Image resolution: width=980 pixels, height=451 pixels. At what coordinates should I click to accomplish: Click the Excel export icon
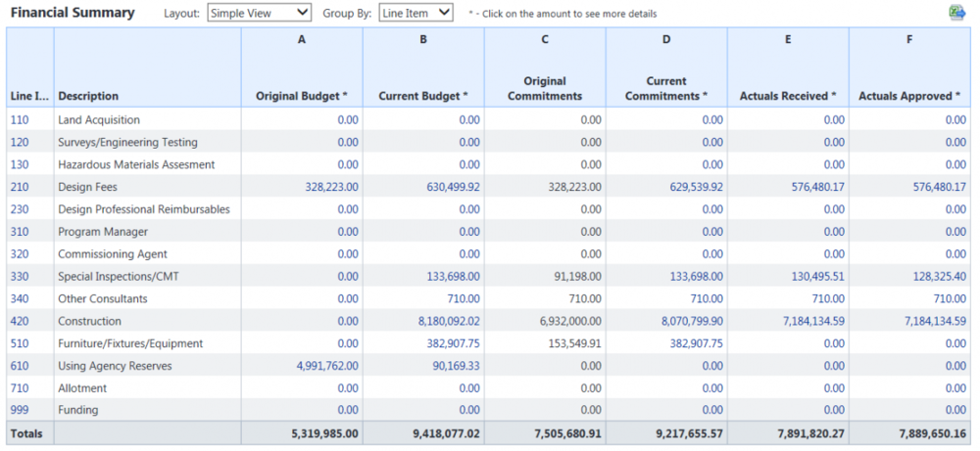coord(956,12)
